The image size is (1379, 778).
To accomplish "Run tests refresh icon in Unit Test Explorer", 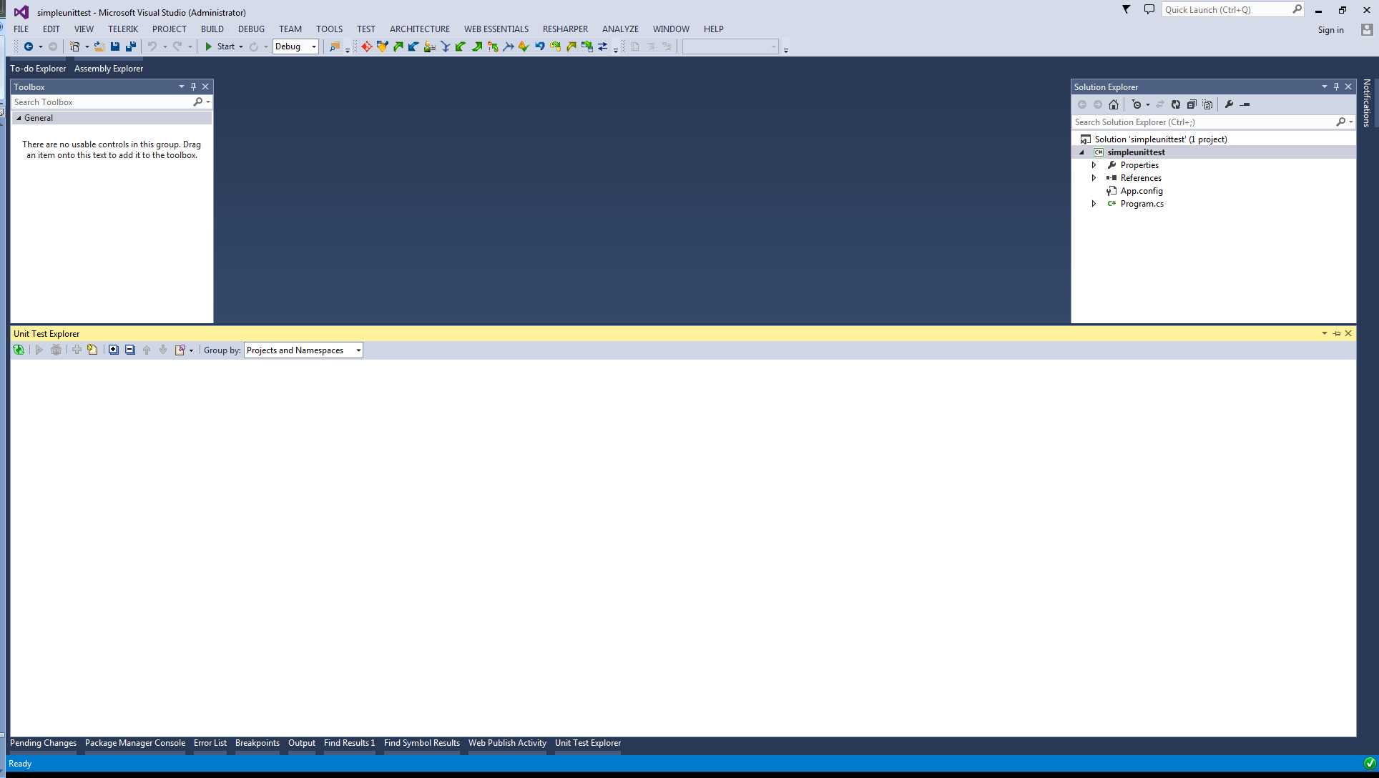I will tap(19, 350).
